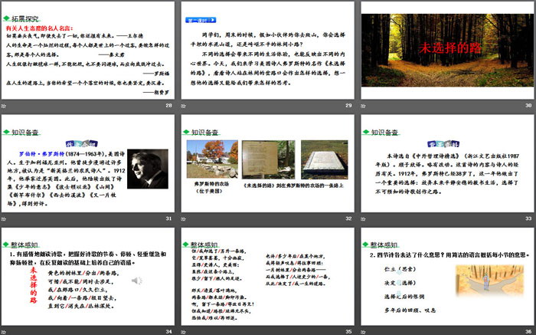Click the blue 第一课时 button on slide 29
536x335 pixels.
point(201,20)
